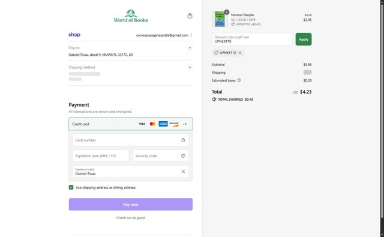Click the Total Savings tag icon
The height and width of the screenshot is (237, 384).
tap(214, 100)
